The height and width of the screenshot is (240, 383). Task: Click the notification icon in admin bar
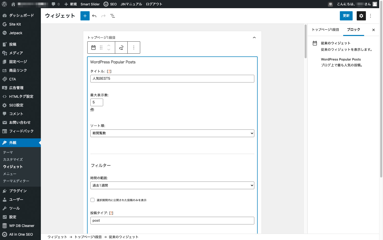pos(330,4)
